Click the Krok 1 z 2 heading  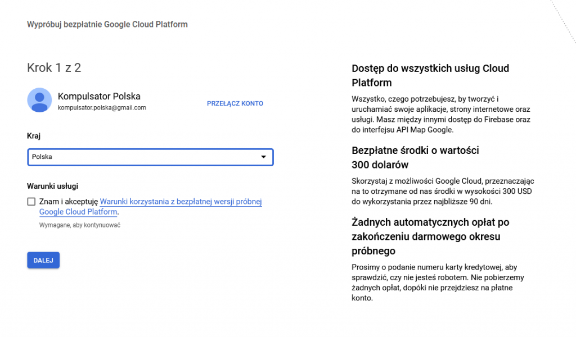[x=54, y=68]
